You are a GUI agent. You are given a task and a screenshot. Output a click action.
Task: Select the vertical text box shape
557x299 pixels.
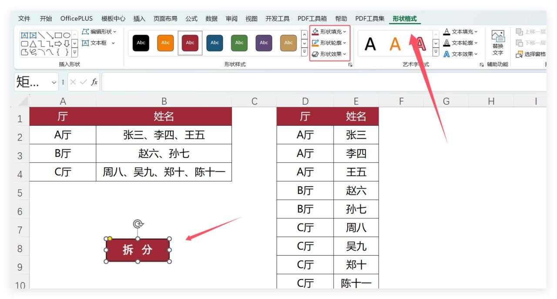(x=32, y=35)
